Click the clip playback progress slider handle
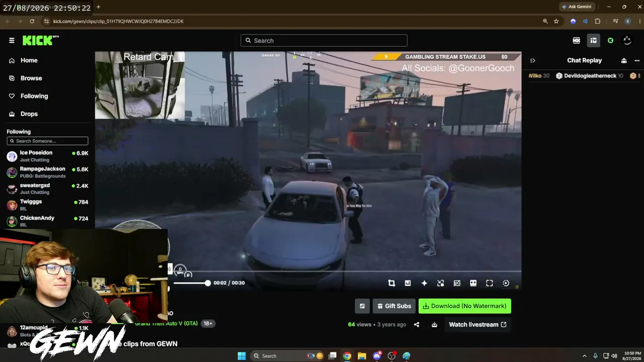The height and width of the screenshot is (362, 644). [207, 283]
